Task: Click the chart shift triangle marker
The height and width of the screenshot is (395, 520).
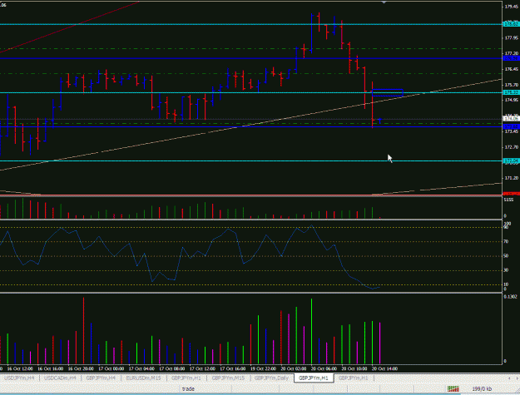Action: click(384, 2)
